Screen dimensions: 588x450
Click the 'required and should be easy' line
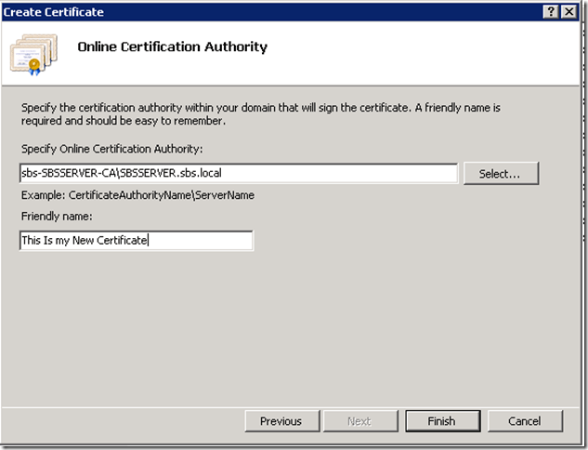pyautogui.click(x=124, y=121)
